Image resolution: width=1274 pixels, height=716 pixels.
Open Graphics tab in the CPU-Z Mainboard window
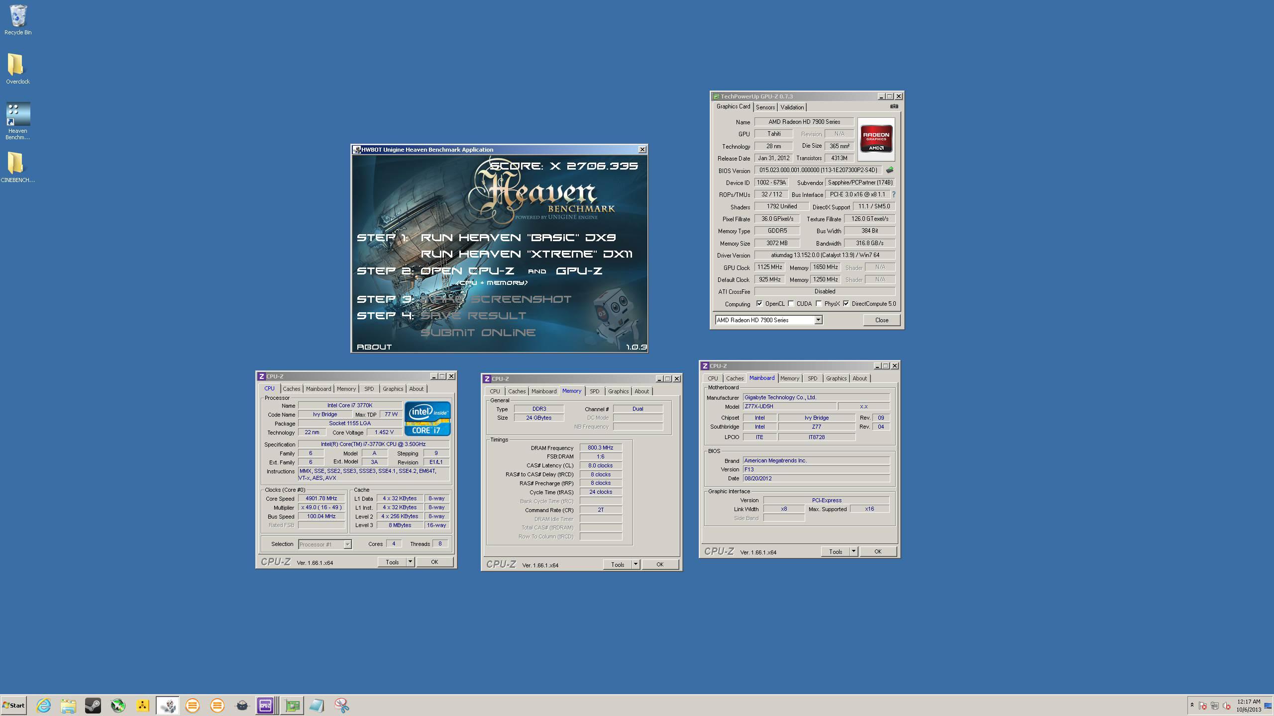[836, 378]
